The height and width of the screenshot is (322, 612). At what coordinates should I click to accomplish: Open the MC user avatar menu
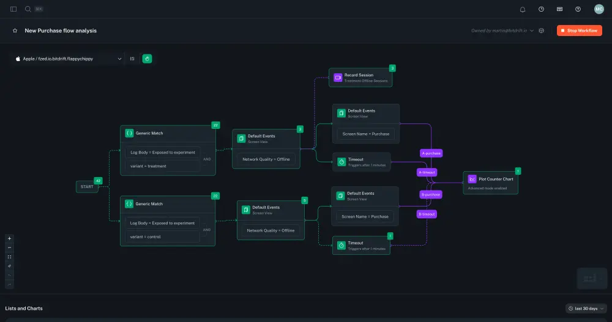(x=599, y=9)
